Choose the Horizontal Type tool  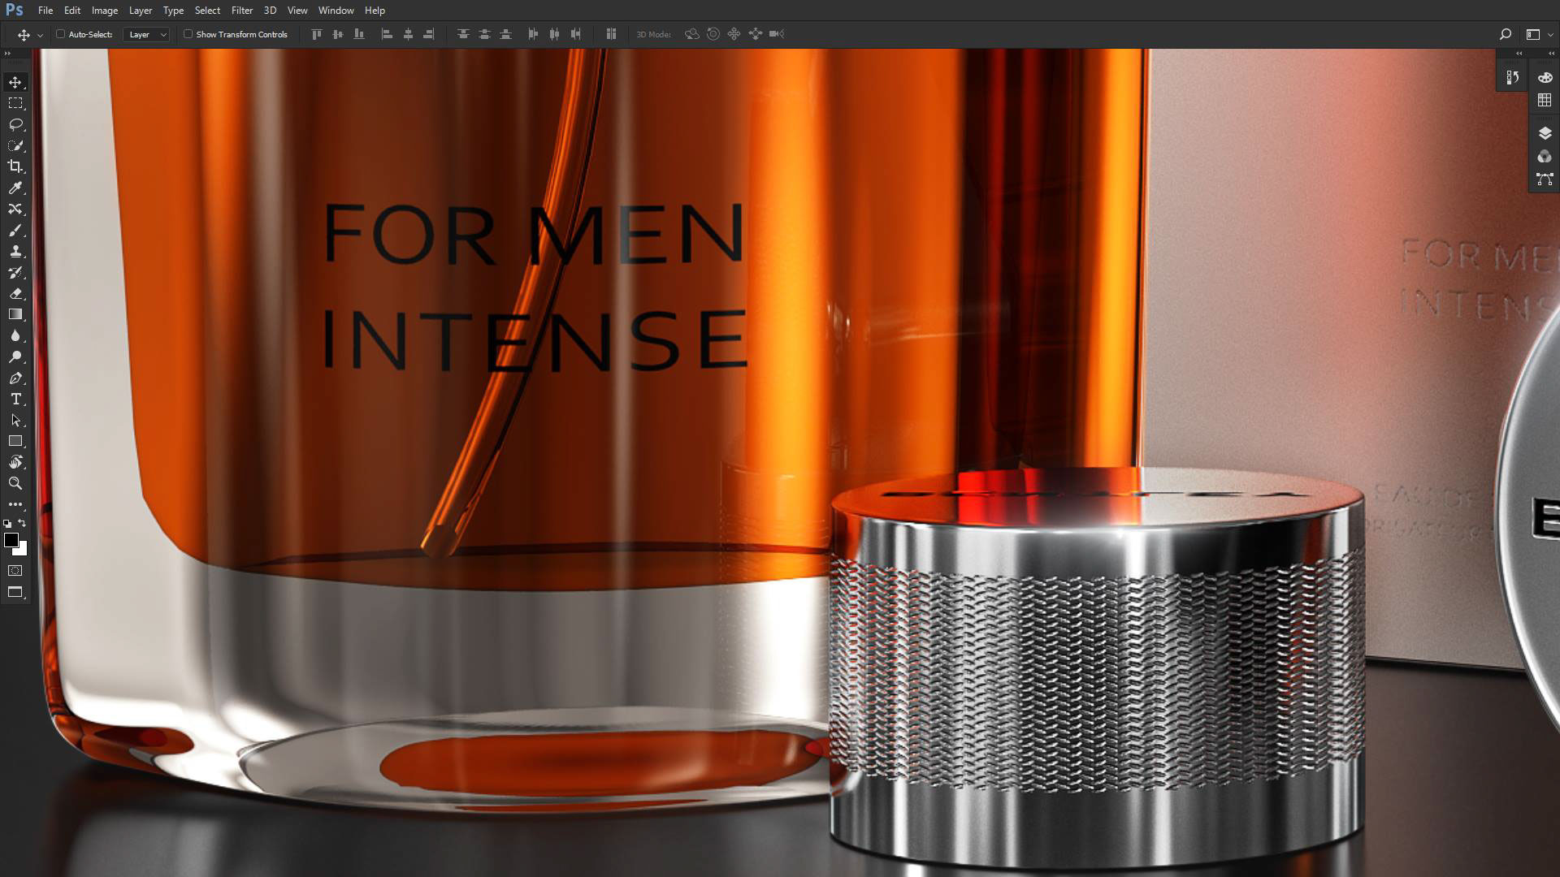click(x=15, y=399)
